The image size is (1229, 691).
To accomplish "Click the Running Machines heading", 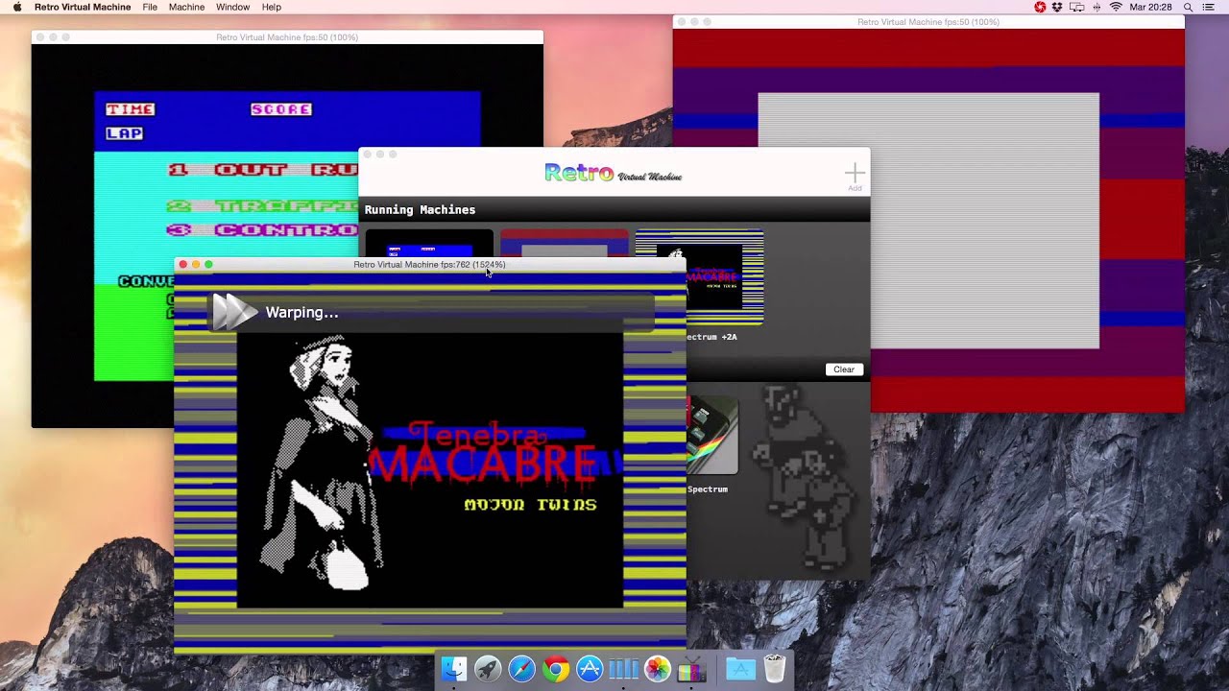I will click(420, 210).
